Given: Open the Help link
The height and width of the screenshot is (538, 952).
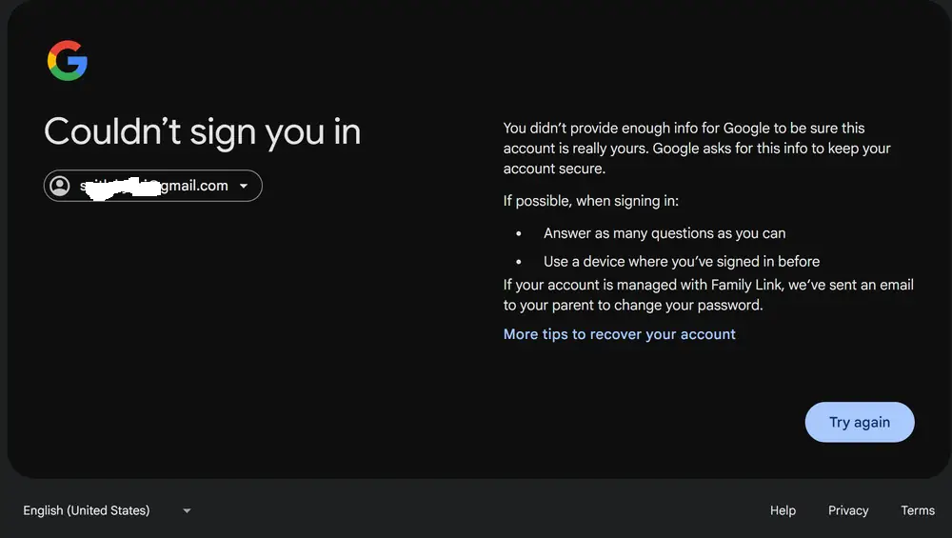Looking at the screenshot, I should click(x=783, y=510).
